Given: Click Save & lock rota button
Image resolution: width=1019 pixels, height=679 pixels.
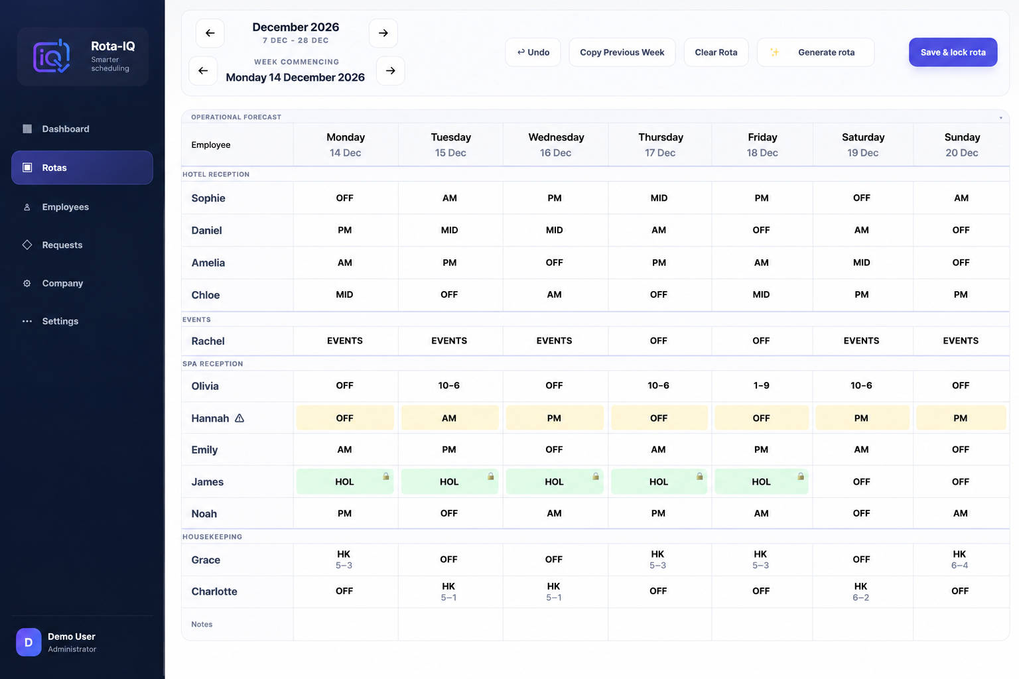Looking at the screenshot, I should [x=953, y=52].
